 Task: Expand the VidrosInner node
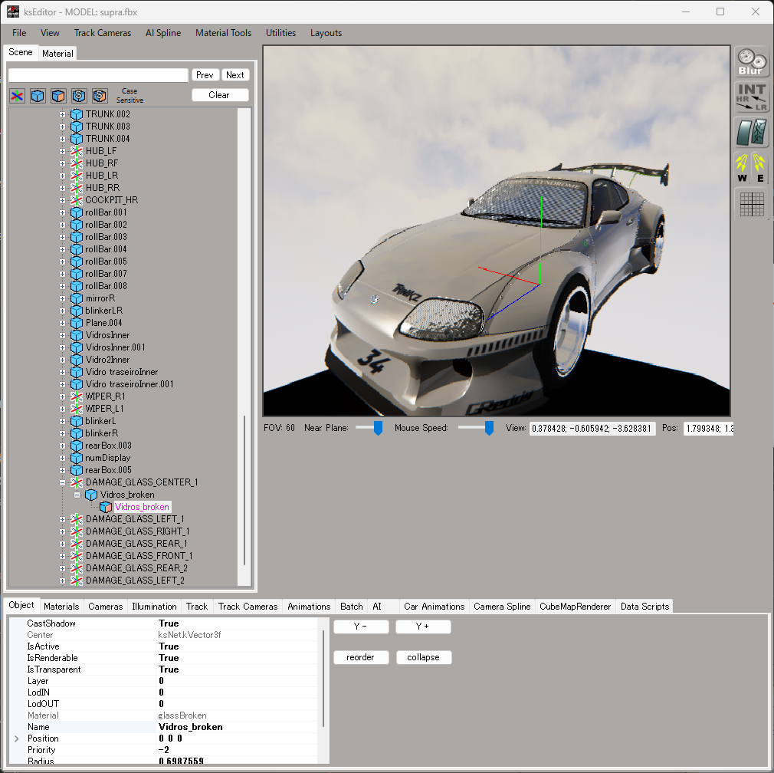pos(62,335)
